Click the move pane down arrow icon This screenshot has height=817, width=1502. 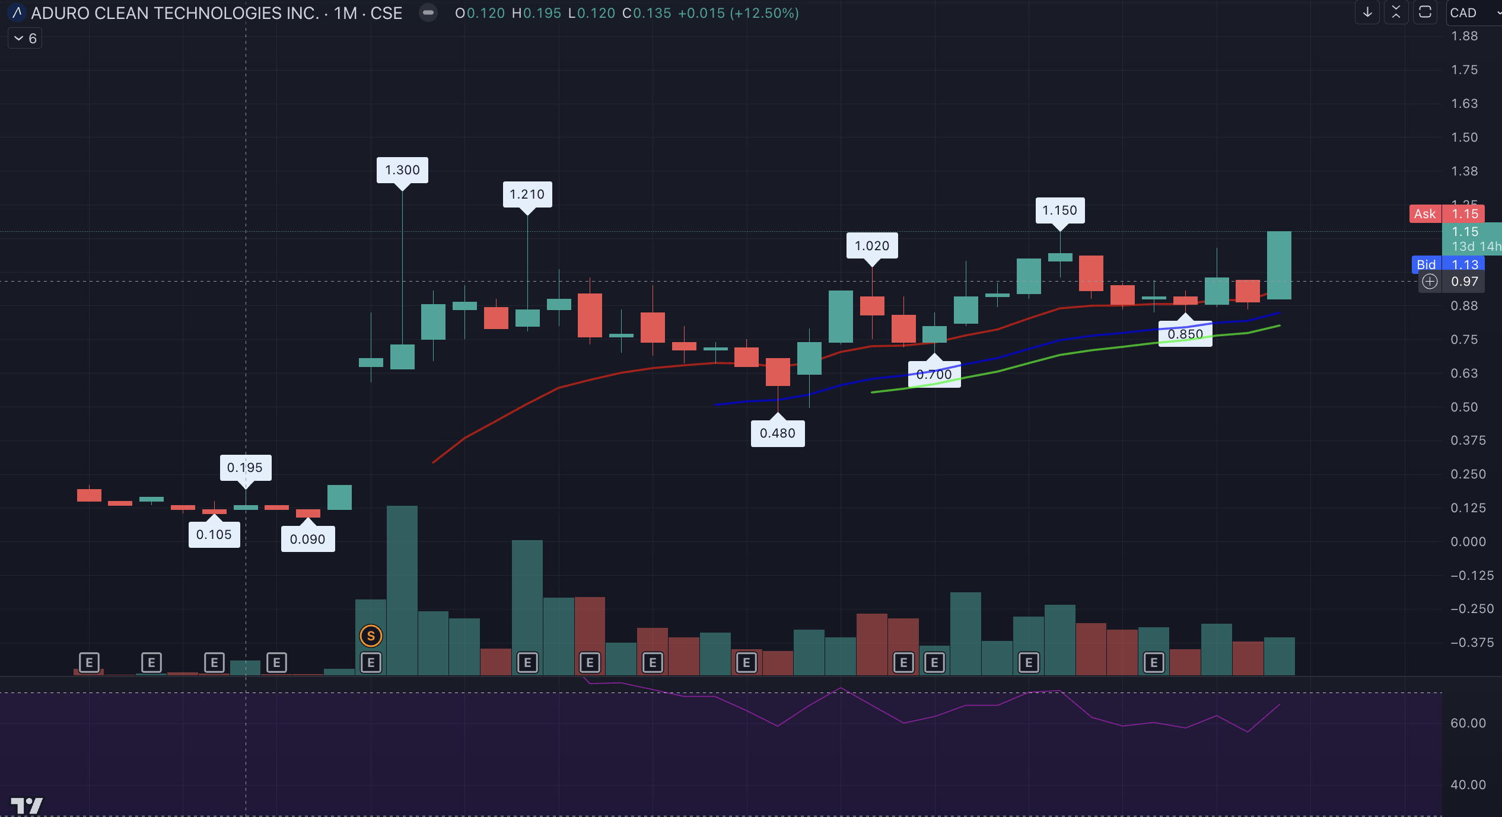pos(1367,12)
